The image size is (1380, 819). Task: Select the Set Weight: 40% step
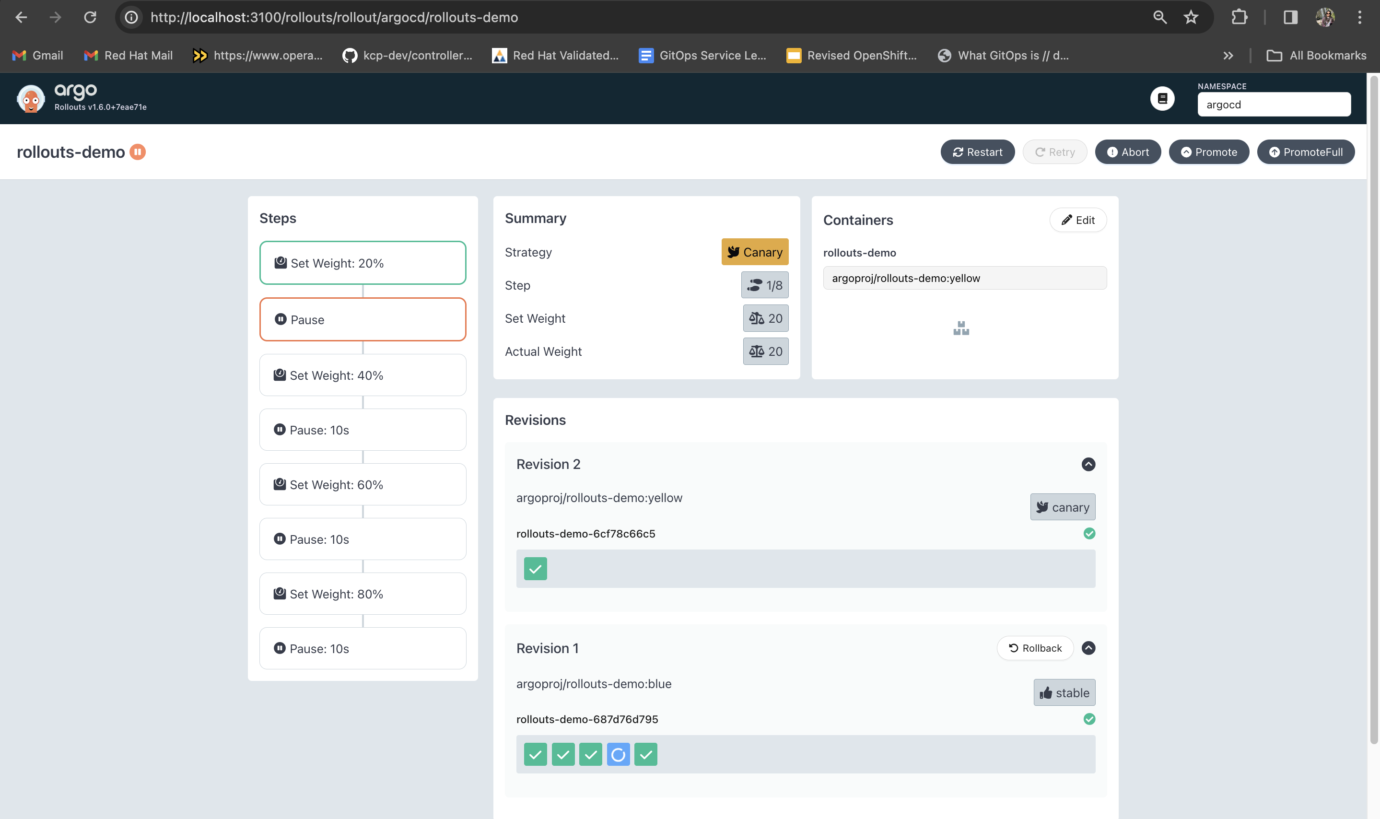click(363, 374)
